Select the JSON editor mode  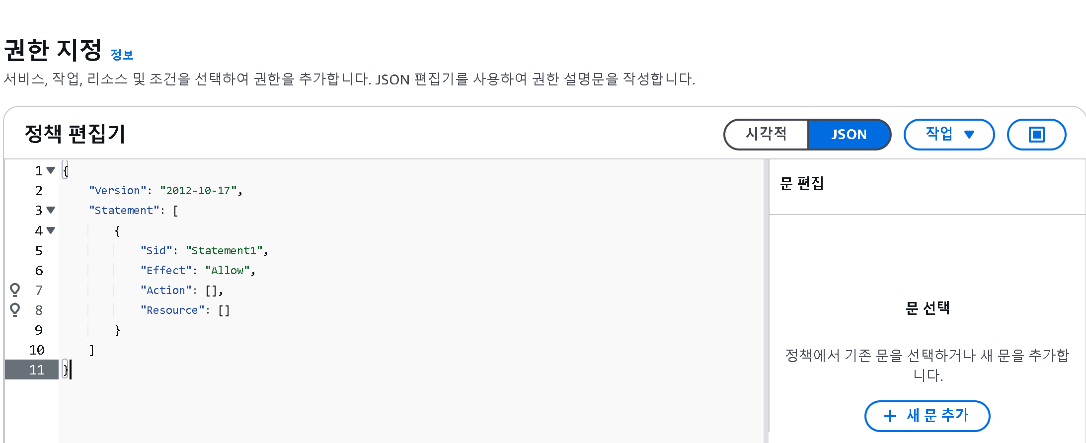(849, 135)
